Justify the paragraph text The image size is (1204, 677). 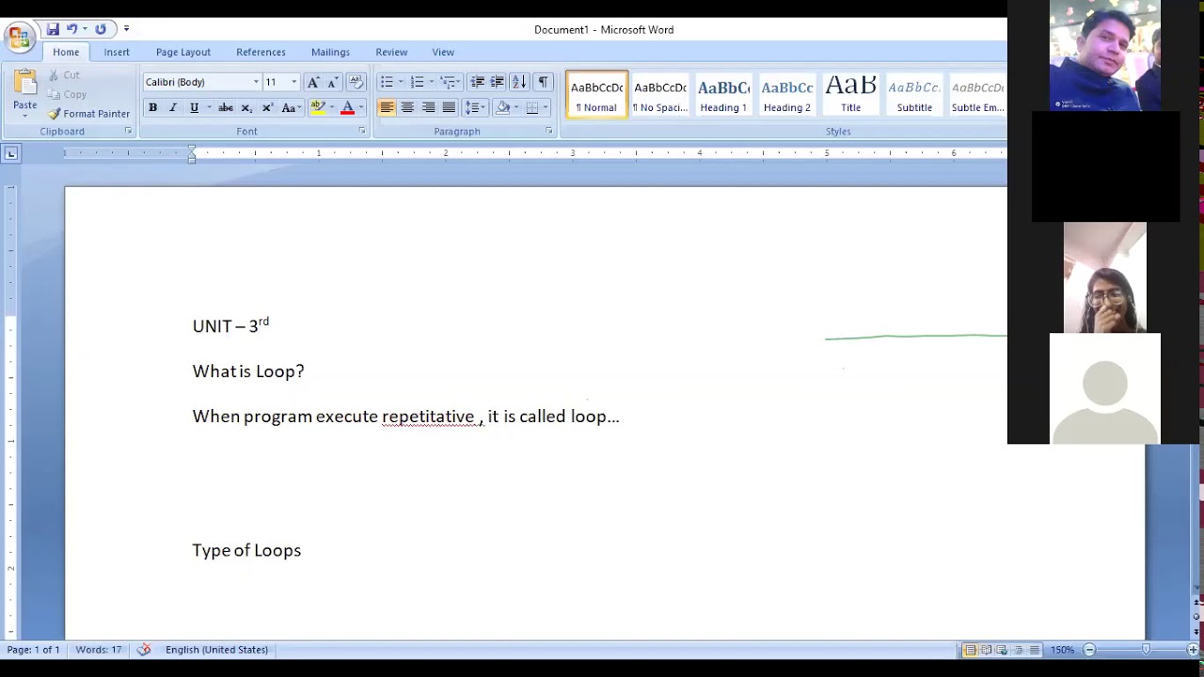[x=449, y=108]
